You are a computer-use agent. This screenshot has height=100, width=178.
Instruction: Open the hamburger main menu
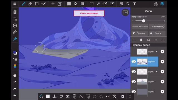point(15,4)
